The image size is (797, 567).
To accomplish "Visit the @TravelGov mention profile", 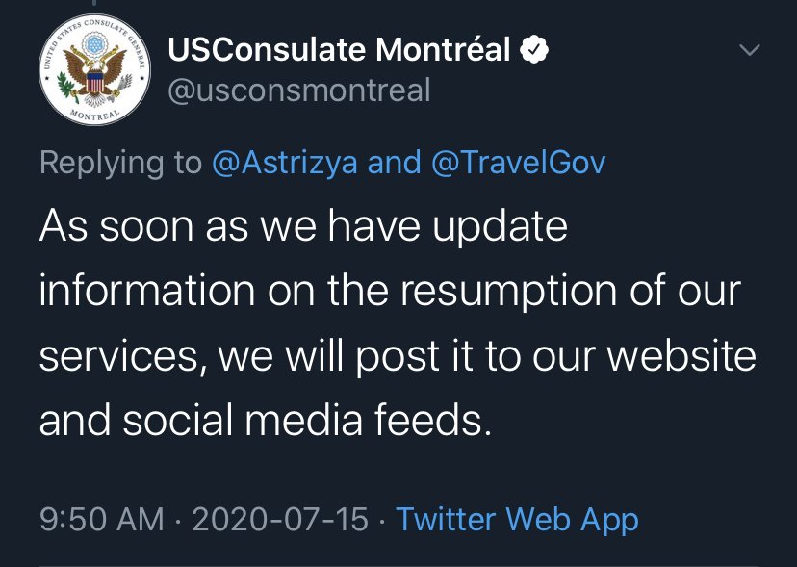I will coord(520,162).
